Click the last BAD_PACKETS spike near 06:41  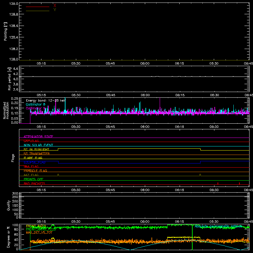pyautogui.click(x=239, y=183)
